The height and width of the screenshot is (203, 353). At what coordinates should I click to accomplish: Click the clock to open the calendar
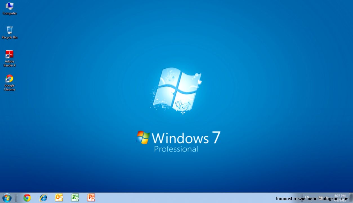coord(340,197)
